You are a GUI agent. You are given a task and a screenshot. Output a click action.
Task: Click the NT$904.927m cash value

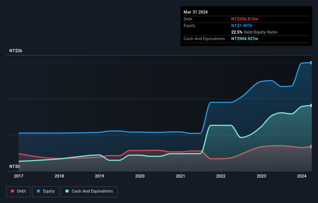244,39
